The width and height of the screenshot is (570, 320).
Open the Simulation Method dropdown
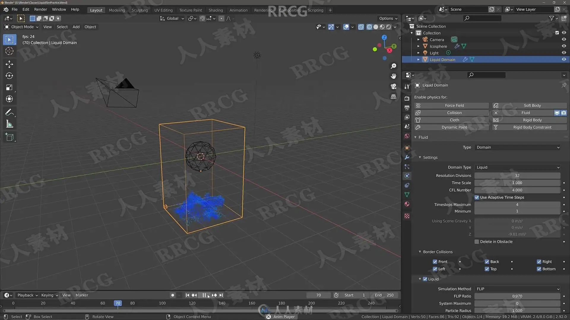[x=517, y=289]
